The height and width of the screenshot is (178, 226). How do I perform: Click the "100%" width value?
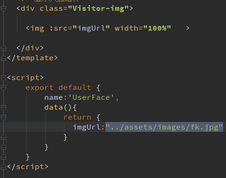157,28
